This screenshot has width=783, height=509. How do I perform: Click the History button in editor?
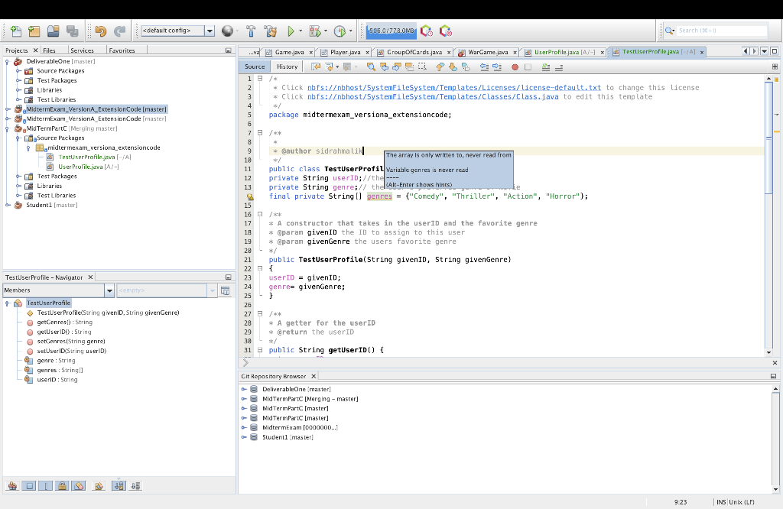coord(287,66)
